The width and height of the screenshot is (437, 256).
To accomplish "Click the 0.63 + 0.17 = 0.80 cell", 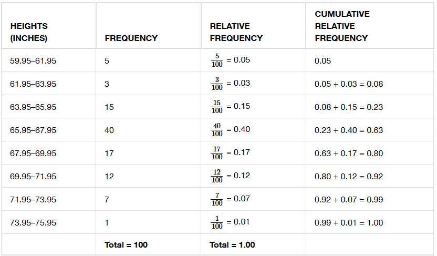I will 349,153.
